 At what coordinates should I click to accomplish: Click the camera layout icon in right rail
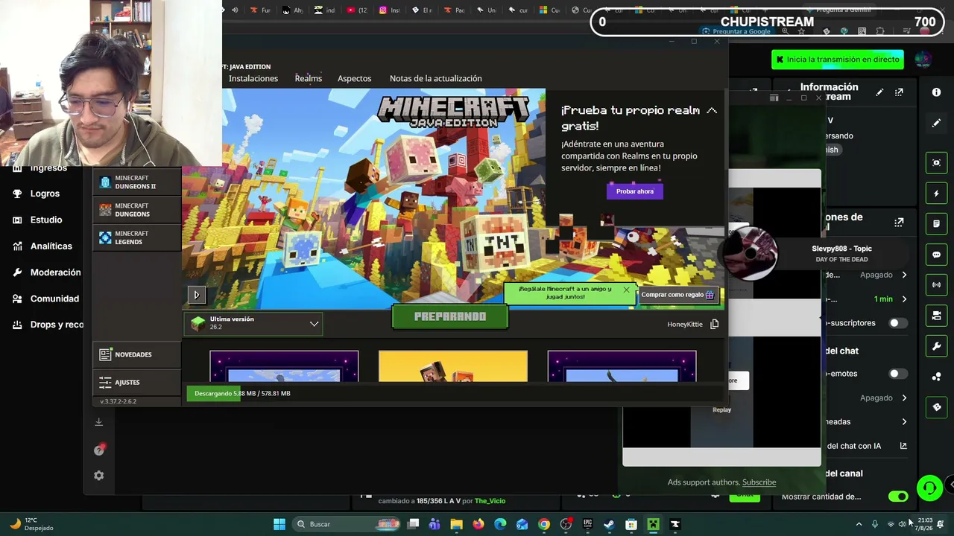click(x=937, y=316)
